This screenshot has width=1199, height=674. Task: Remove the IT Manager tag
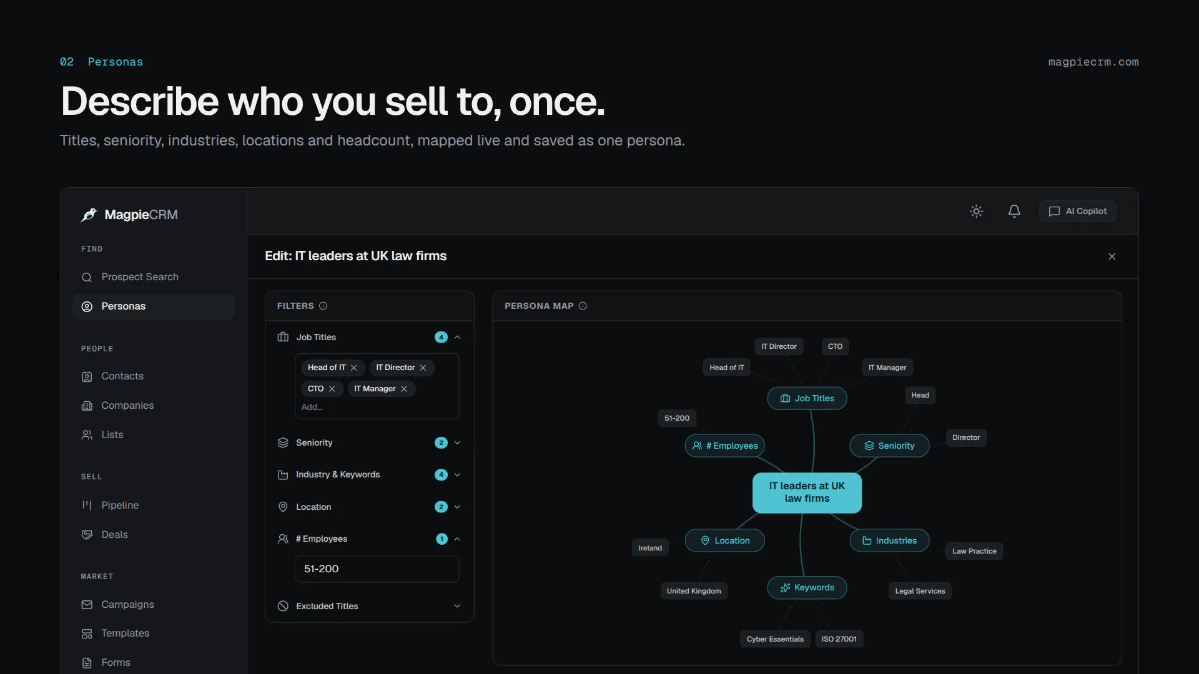coord(404,389)
